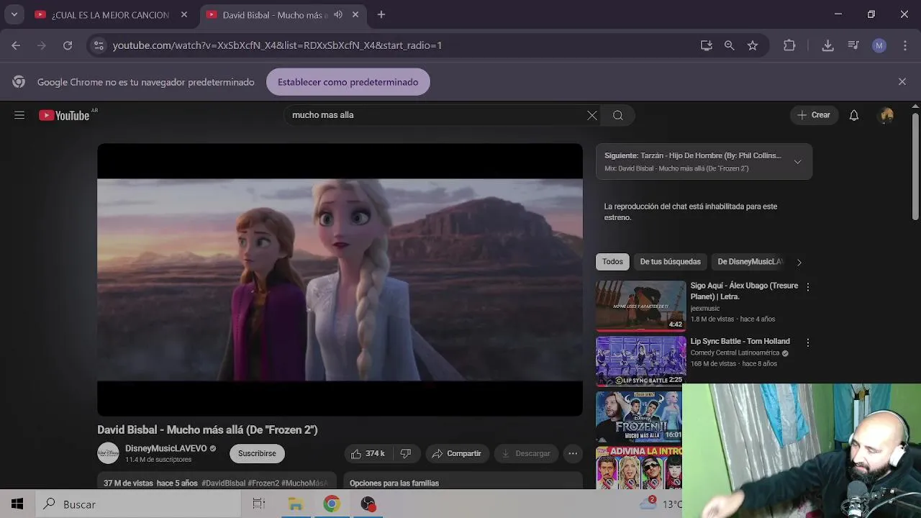Click the address bar URL

click(277, 45)
